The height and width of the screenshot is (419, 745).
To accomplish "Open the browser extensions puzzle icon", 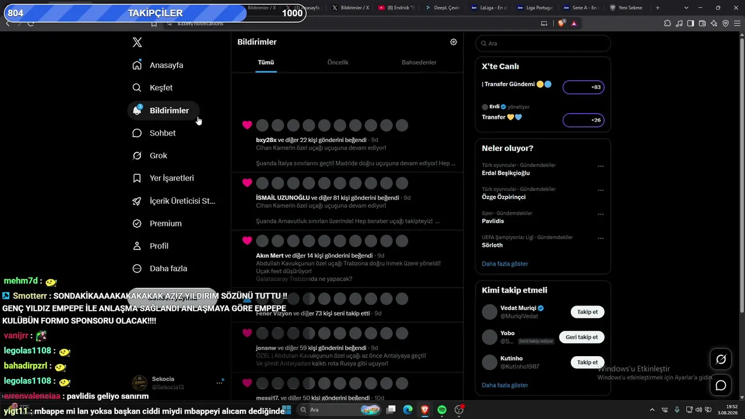I will (x=668, y=23).
